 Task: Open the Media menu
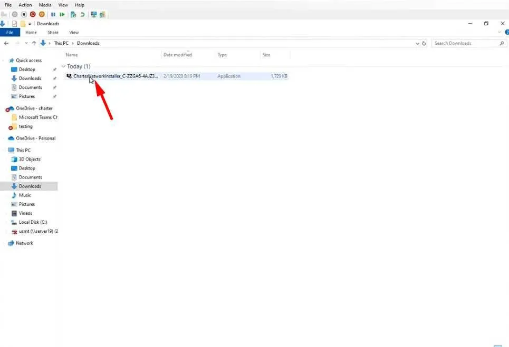[45, 5]
